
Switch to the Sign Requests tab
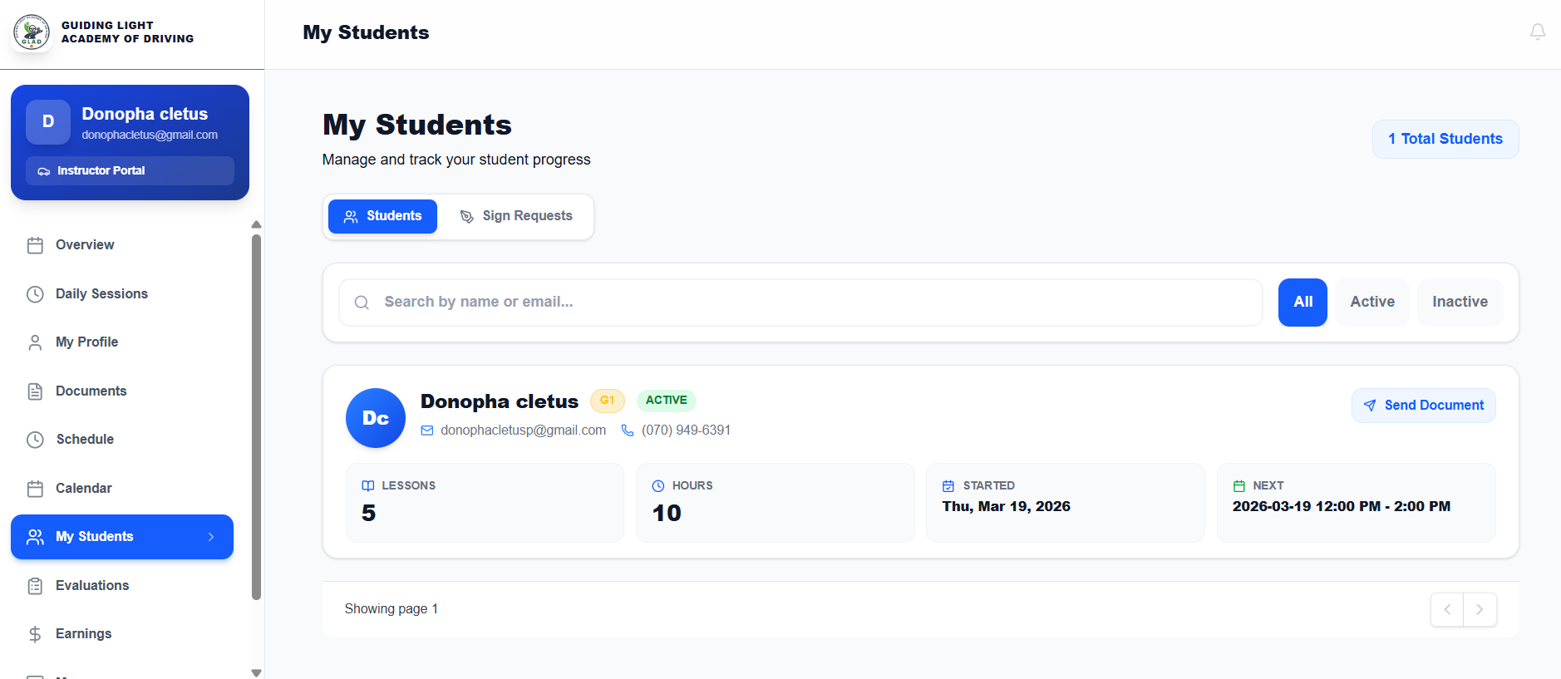pyautogui.click(x=516, y=216)
